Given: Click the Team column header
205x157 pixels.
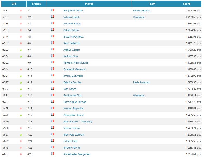Looking at the screenshot, I should (x=152, y=4).
